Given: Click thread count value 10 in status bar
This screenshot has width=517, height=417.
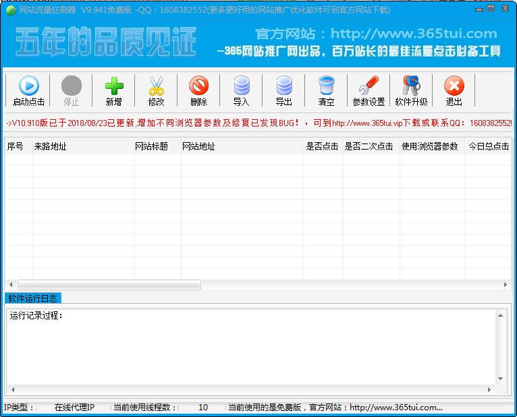Looking at the screenshot, I should click(203, 408).
